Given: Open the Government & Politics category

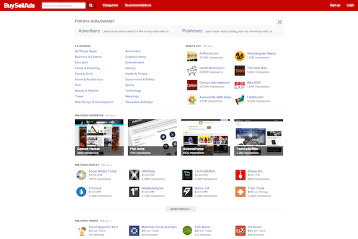Looking at the screenshot, I should 140,79.
